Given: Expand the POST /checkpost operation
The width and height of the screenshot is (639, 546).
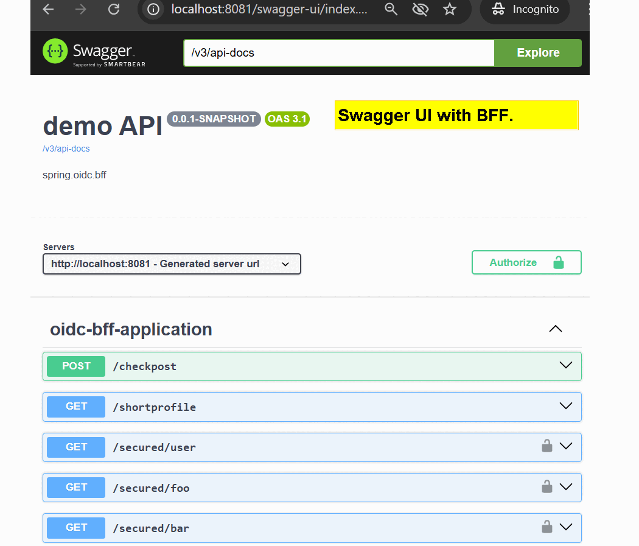Looking at the screenshot, I should (566, 365).
